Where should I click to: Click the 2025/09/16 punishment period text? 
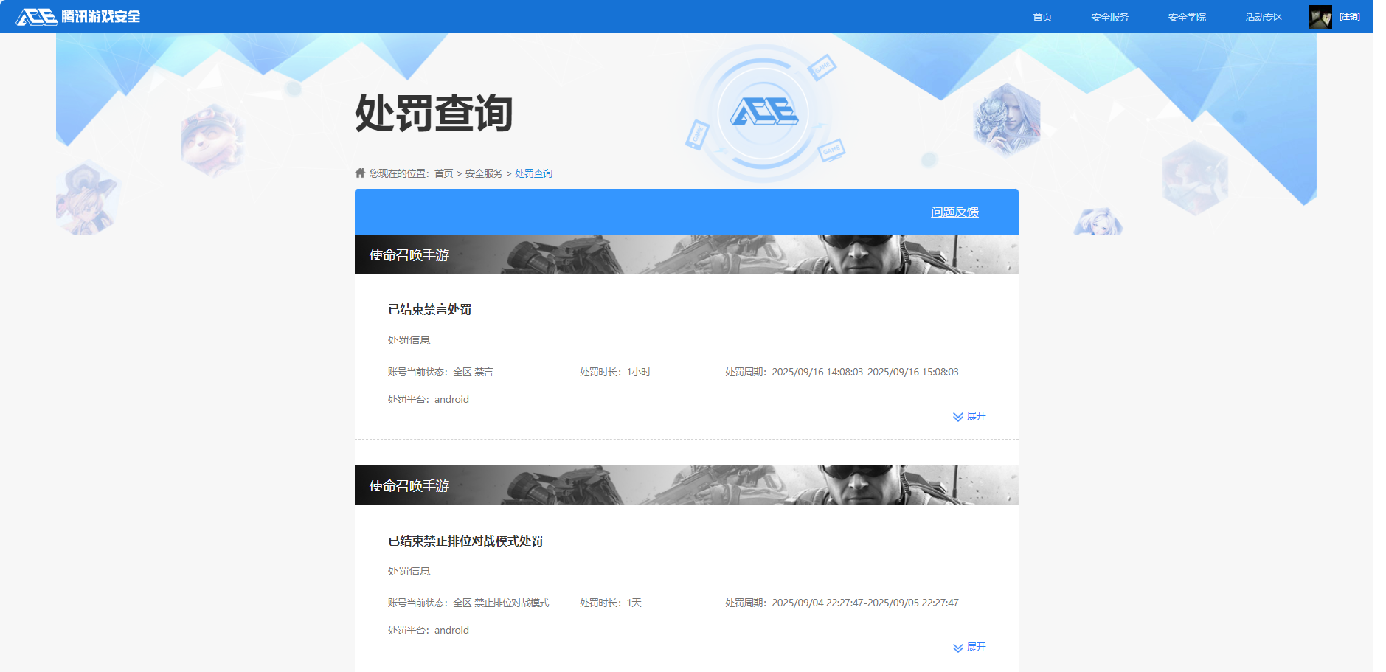[842, 372]
